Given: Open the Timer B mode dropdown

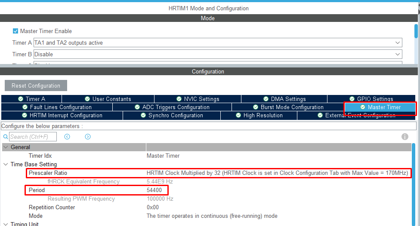Looking at the screenshot, I should 218,54.
